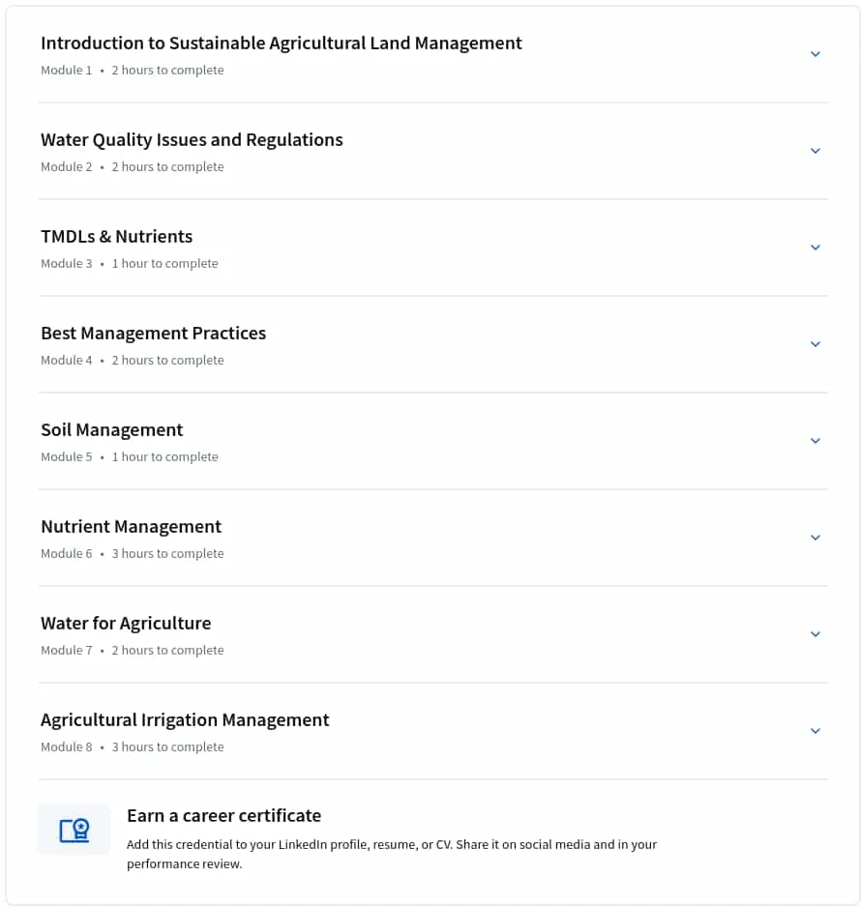Expand the Water Quality Issues and Regulations chevron
This screenshot has height=906, width=861.
(816, 151)
